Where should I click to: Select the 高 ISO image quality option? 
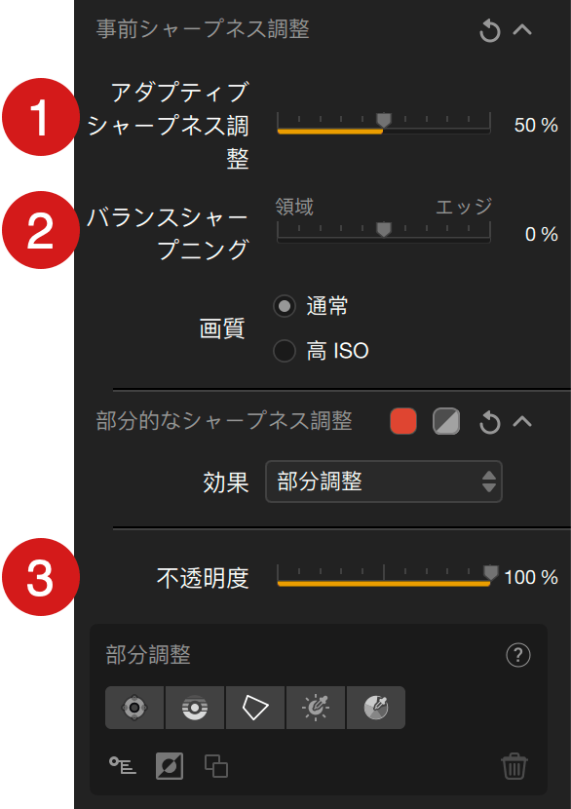[x=285, y=351]
